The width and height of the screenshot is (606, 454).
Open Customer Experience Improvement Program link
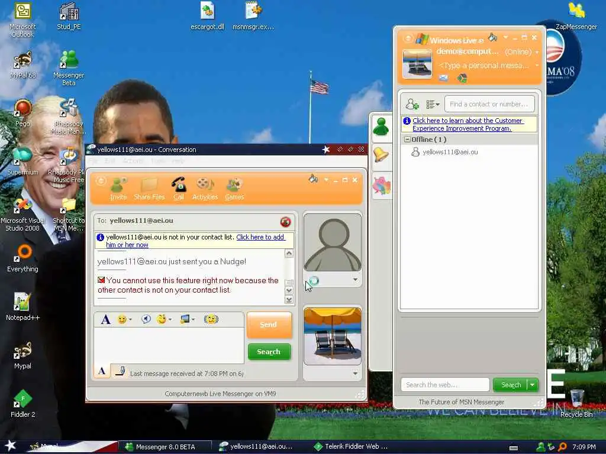point(468,124)
